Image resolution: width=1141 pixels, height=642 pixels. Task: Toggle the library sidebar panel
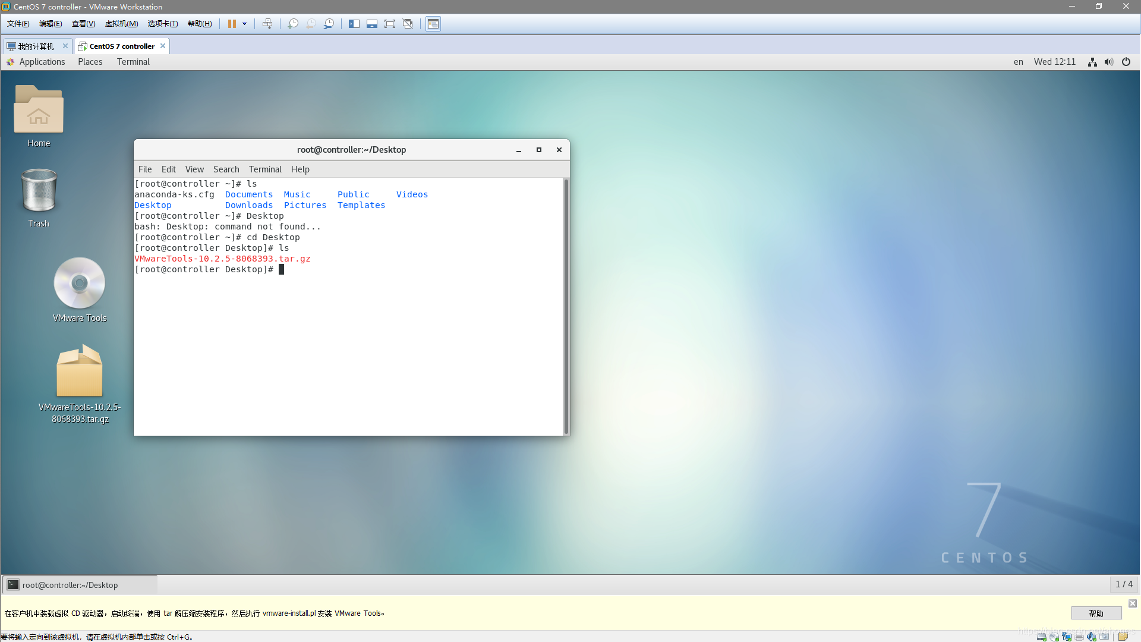click(354, 24)
